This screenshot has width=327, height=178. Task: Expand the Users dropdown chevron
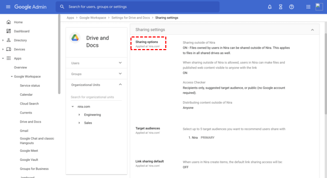coord(120,63)
